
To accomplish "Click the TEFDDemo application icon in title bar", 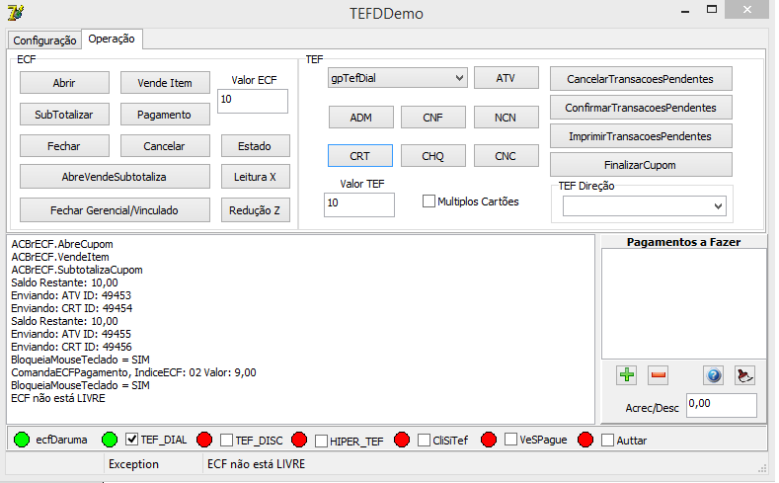I will click(x=16, y=13).
